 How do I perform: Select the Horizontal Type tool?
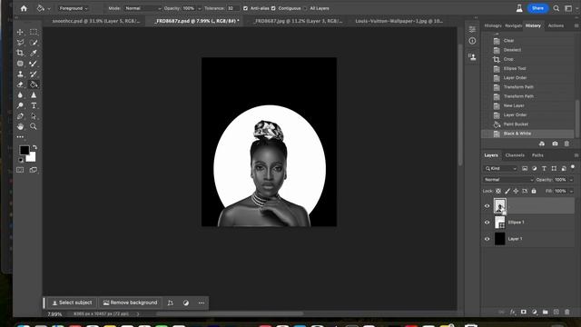pos(34,105)
